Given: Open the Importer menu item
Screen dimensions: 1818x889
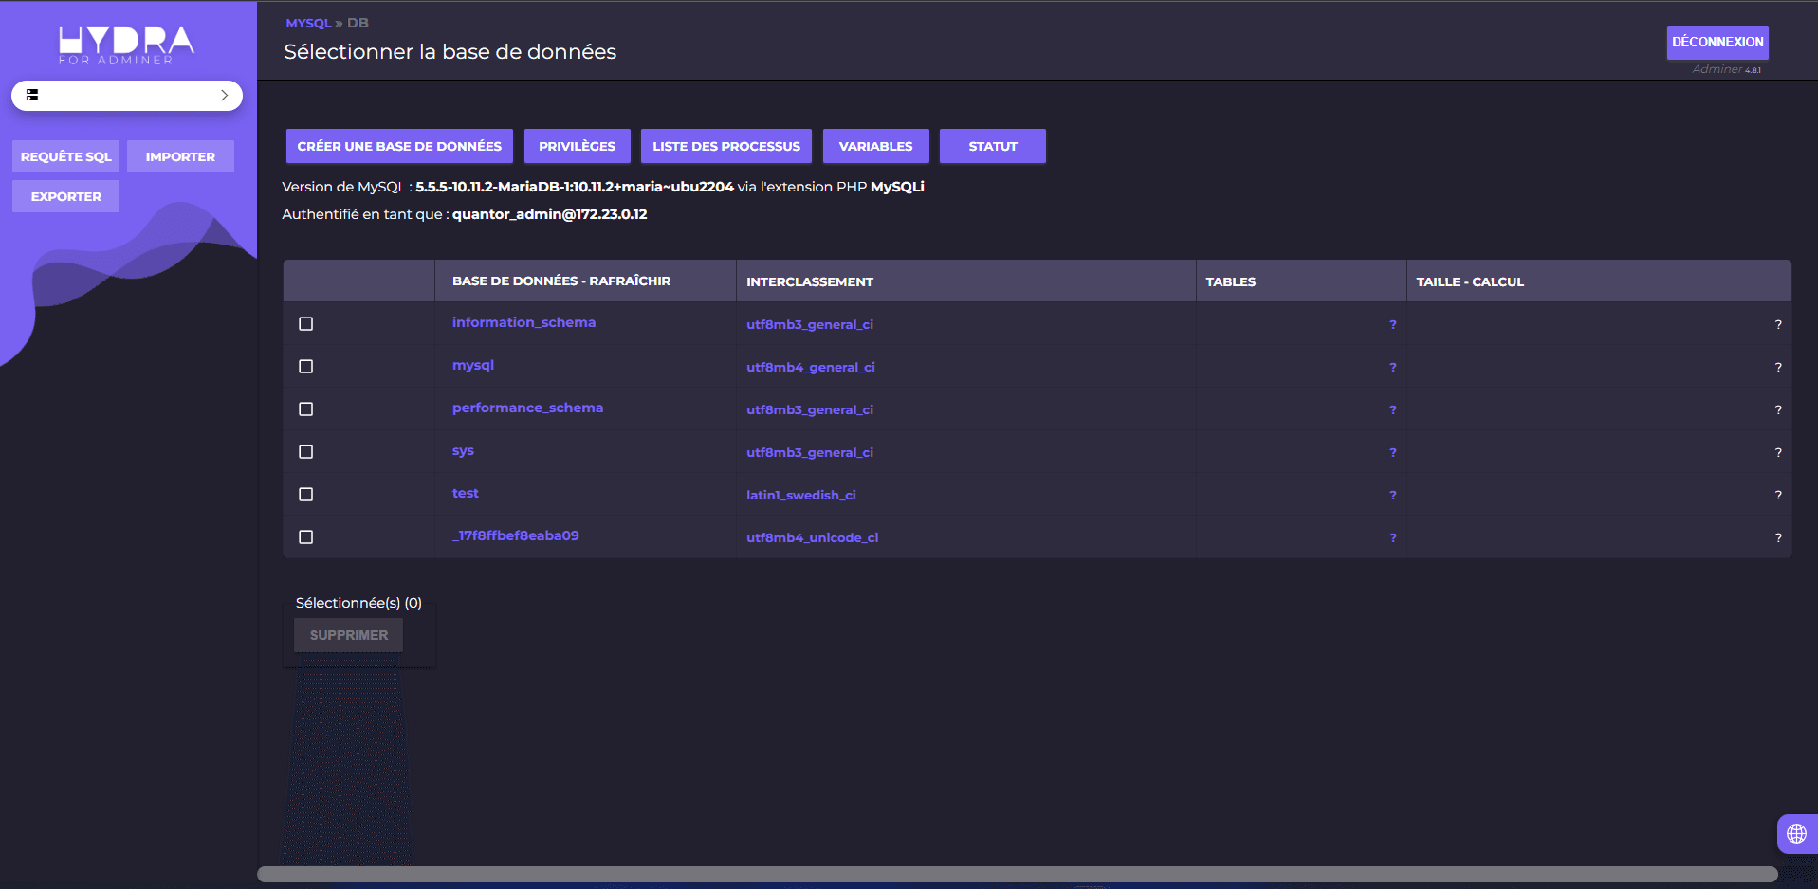Looking at the screenshot, I should pyautogui.click(x=180, y=157).
